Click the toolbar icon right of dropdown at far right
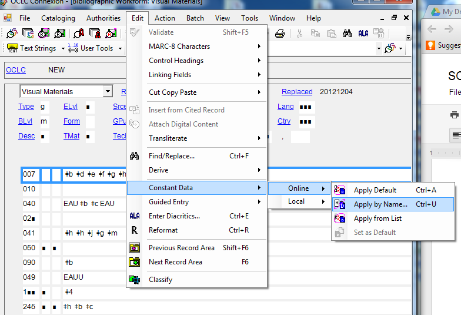Image resolution: width=461 pixels, height=315 pixels. click(390, 48)
